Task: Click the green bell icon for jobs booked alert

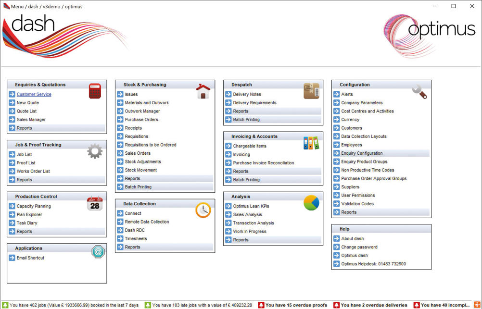Action: coord(5,305)
